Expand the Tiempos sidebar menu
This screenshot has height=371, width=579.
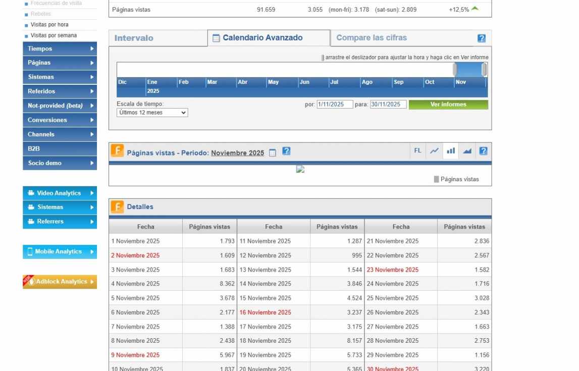tap(60, 48)
